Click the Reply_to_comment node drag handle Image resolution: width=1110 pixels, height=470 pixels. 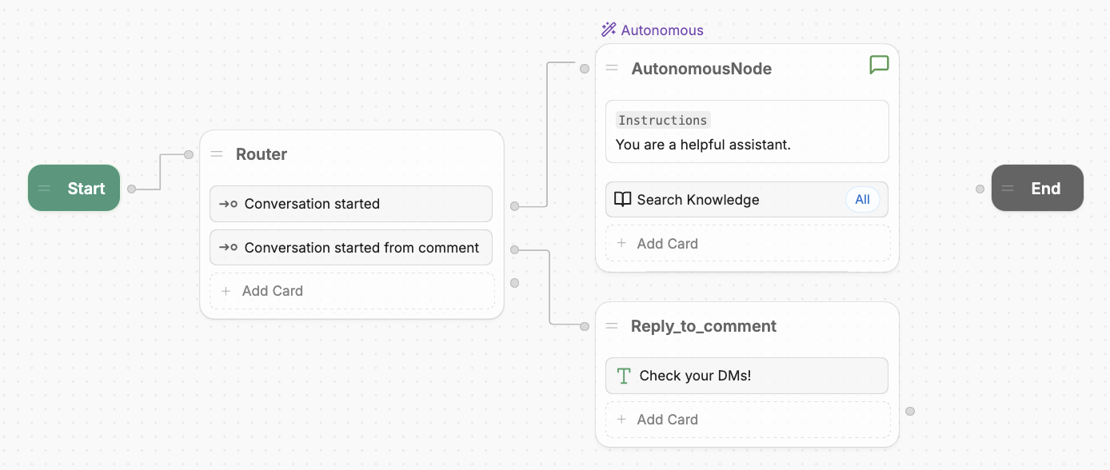[612, 326]
